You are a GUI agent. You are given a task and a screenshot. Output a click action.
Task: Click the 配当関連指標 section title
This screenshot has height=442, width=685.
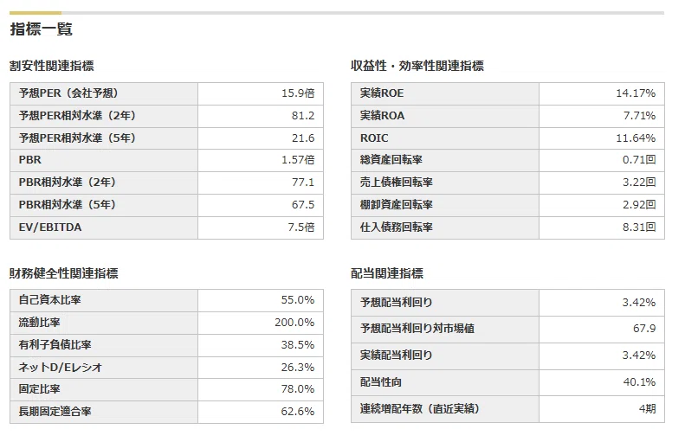pyautogui.click(x=386, y=273)
